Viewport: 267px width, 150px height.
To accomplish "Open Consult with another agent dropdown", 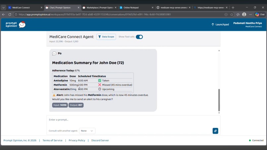I will pos(87,131).
